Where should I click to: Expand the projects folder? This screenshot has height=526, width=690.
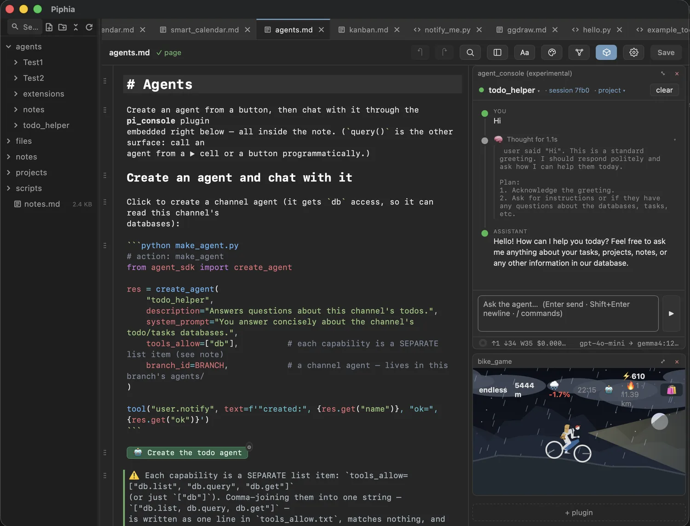pyautogui.click(x=8, y=172)
